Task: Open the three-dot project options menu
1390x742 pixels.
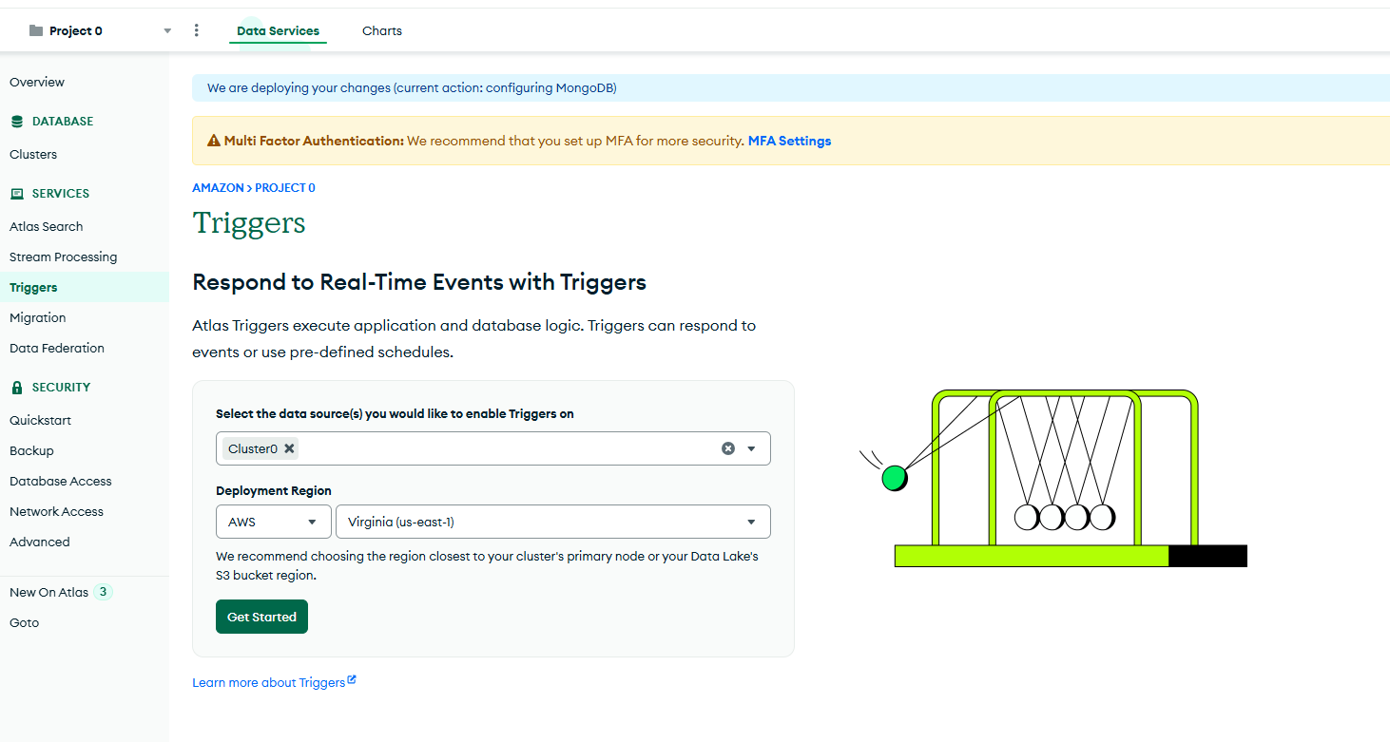Action: click(196, 29)
